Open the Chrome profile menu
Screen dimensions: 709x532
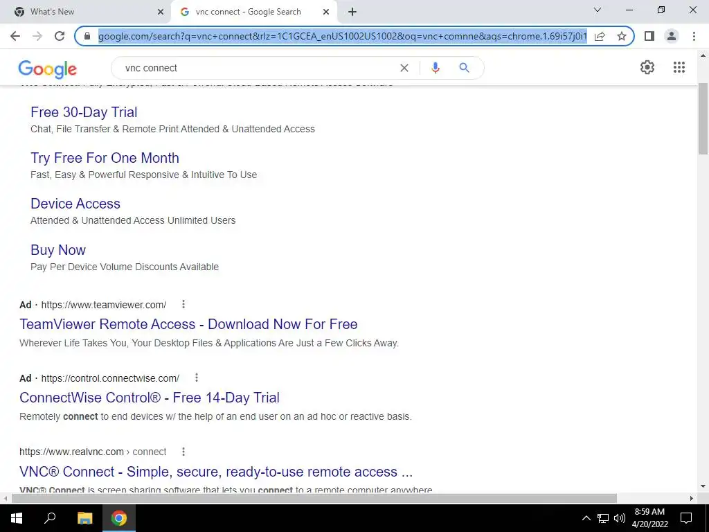click(x=672, y=36)
